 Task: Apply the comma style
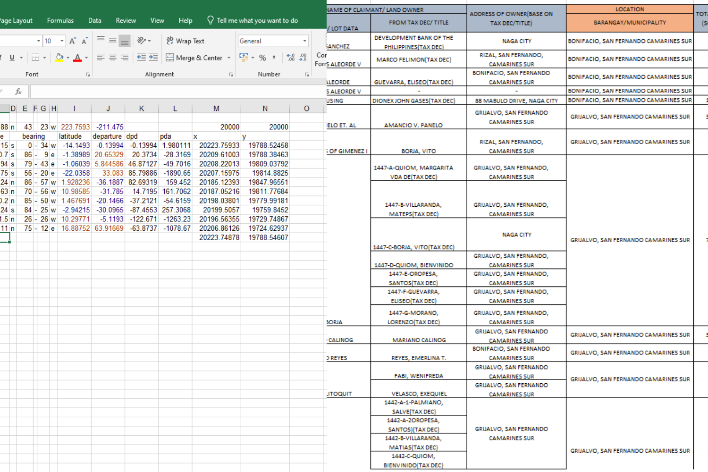(274, 58)
